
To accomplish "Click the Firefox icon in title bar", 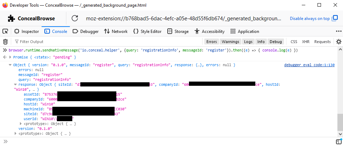I will click(x=5, y=5).
